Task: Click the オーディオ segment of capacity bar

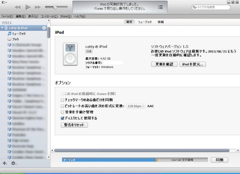Action: (109, 160)
